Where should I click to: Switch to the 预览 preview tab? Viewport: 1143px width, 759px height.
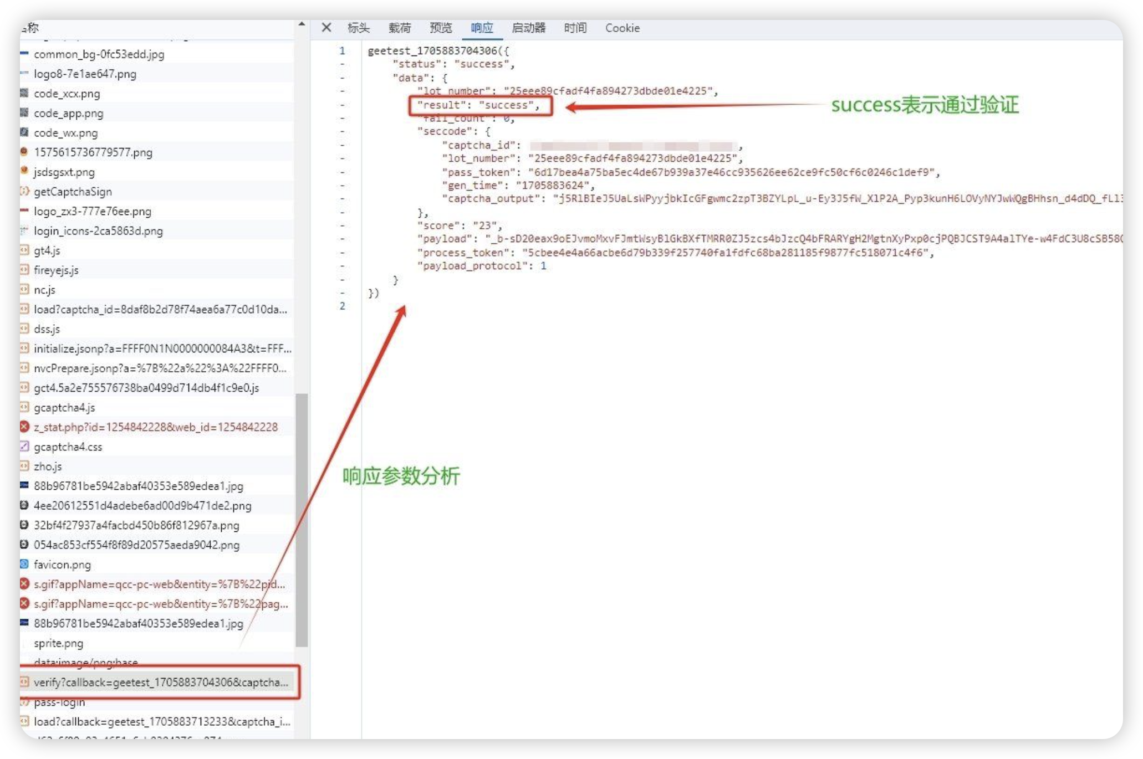click(441, 28)
